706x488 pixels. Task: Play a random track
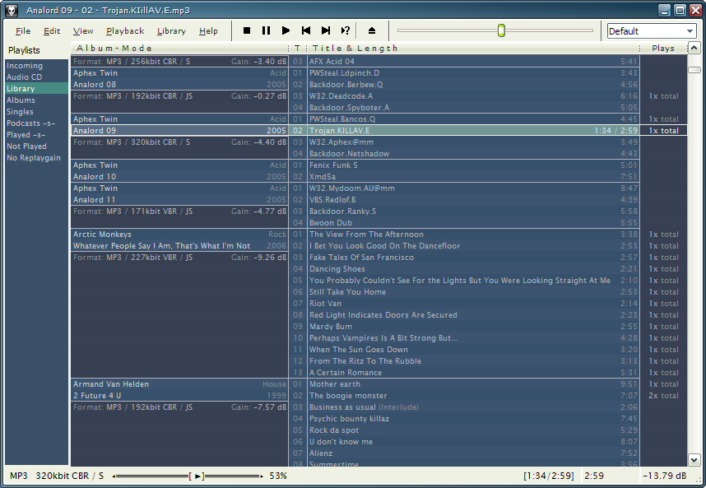346,30
